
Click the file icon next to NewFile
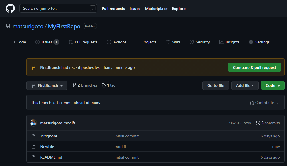coord(33,147)
